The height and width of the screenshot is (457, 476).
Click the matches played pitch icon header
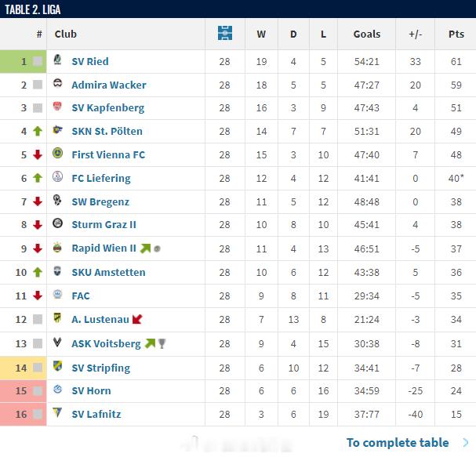point(225,33)
